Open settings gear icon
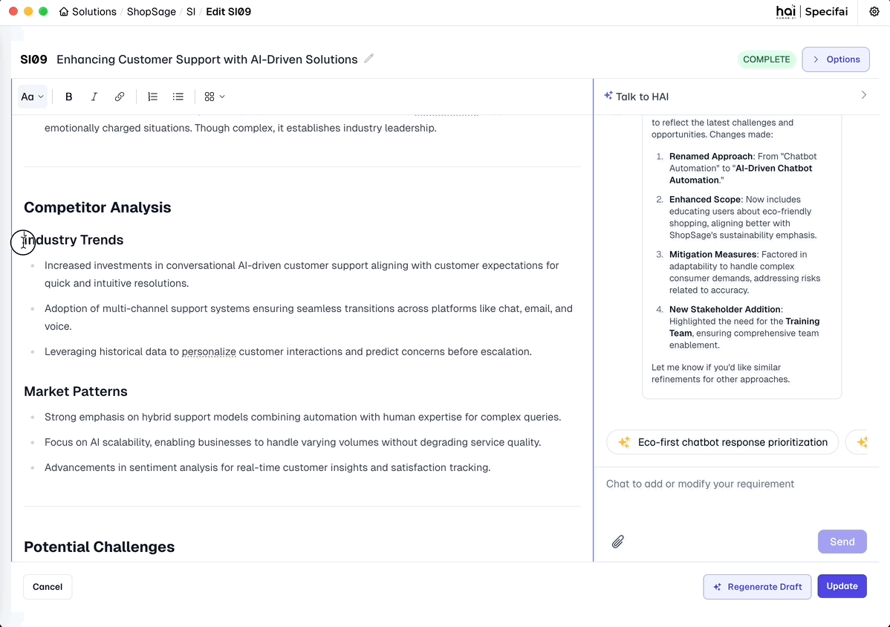 pos(874,11)
